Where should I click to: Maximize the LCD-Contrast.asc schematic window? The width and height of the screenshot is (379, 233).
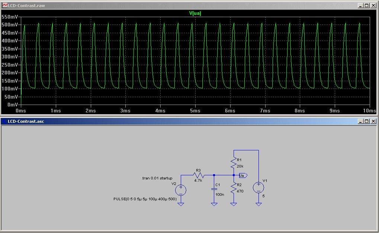[x=366, y=121]
